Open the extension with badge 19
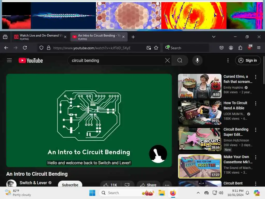265x199 pixels. coord(250,47)
